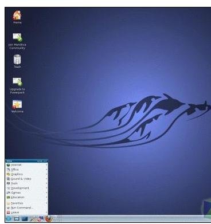The width and height of the screenshot is (211, 224).
Task: Open the Internet submenu
Action: pyautogui.click(x=26, y=165)
